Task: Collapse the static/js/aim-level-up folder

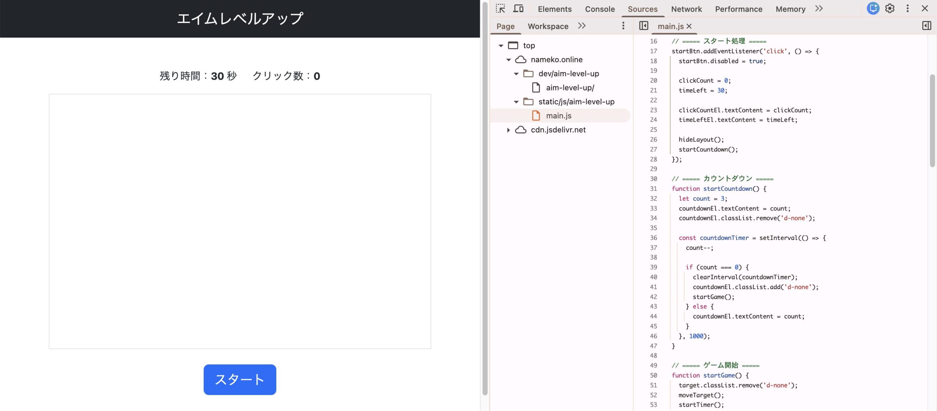Action: pyautogui.click(x=516, y=102)
